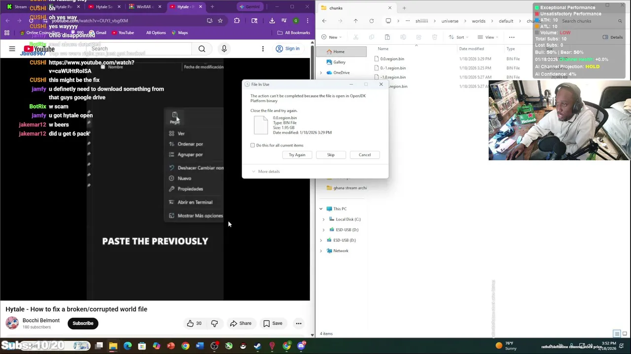This screenshot has width=631, height=354.
Task: Open File Explorer from the taskbar
Action: coord(113,346)
